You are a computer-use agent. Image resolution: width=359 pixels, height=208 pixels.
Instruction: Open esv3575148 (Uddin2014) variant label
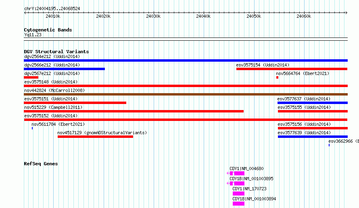(x=51, y=82)
